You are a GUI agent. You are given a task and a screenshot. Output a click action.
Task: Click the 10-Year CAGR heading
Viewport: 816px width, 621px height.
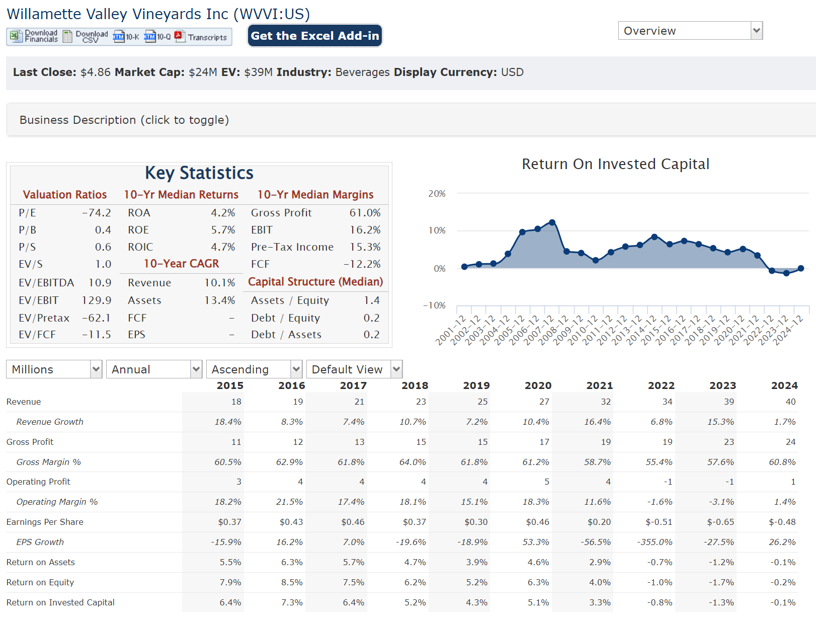coord(182,264)
